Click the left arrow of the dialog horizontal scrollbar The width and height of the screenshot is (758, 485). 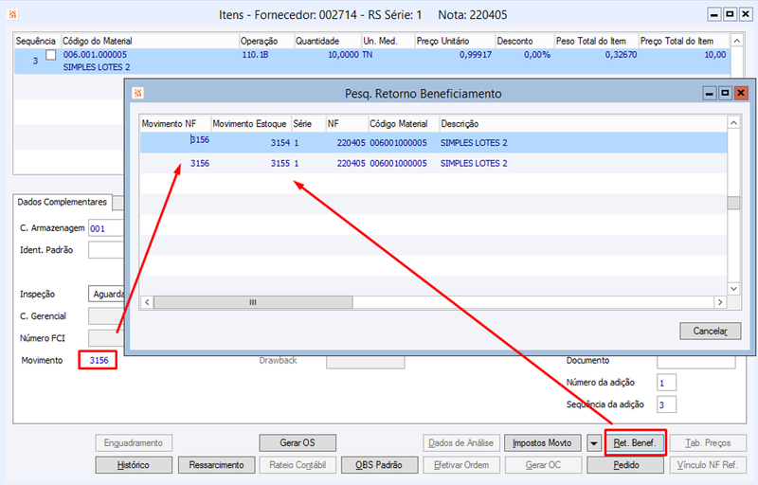(147, 302)
